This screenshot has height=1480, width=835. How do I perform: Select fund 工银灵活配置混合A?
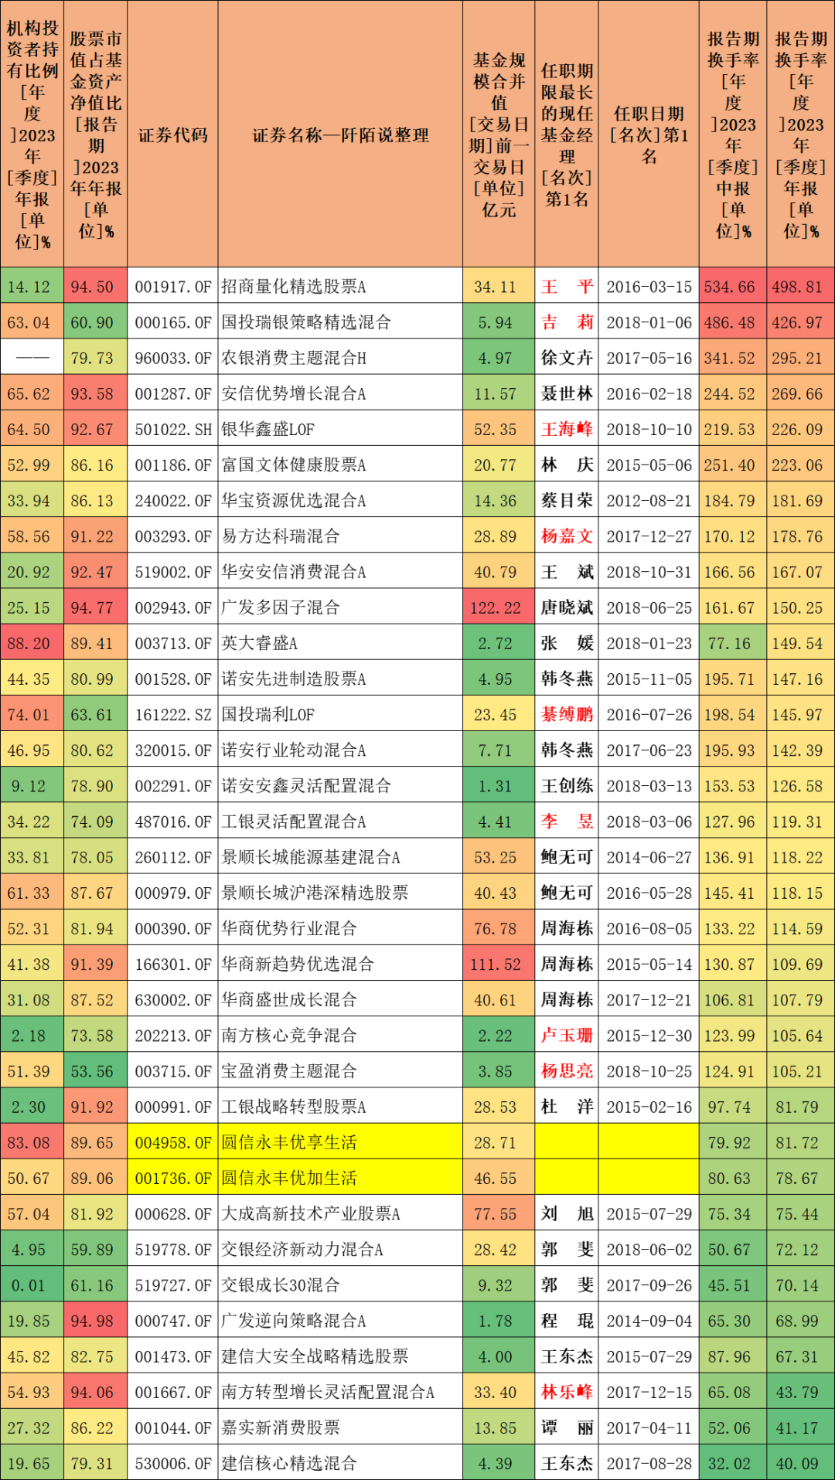click(x=294, y=822)
